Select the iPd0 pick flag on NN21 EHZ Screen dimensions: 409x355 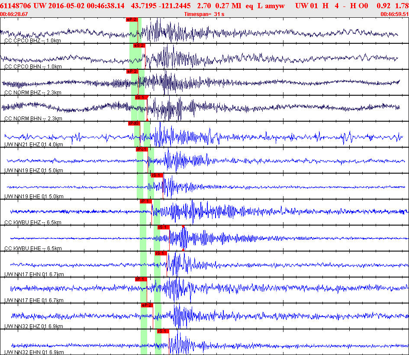click(134, 123)
